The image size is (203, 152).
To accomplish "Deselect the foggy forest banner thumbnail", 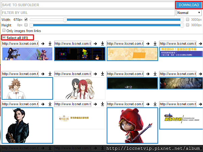I will pyautogui.click(x=181, y=83).
